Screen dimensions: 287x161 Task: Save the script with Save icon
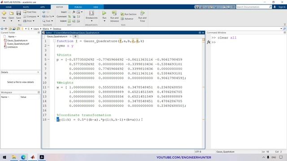[18, 13]
